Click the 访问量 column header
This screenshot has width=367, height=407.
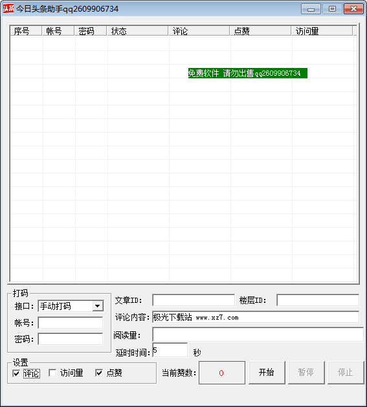pyautogui.click(x=322, y=31)
